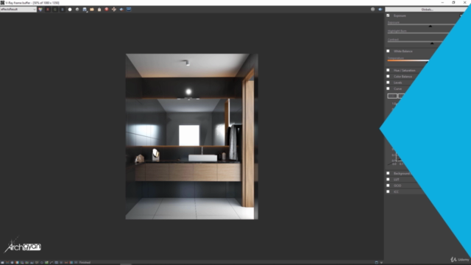Clear the image with bin icon

pos(99,10)
